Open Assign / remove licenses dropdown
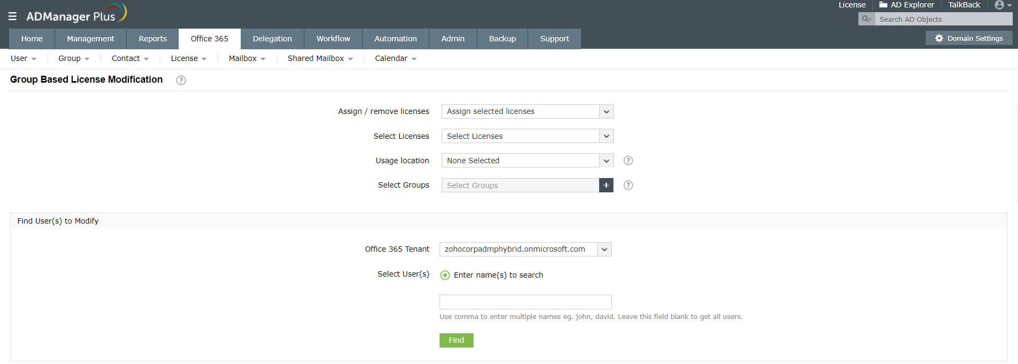Viewport: 1018px width, 364px height. tap(528, 111)
